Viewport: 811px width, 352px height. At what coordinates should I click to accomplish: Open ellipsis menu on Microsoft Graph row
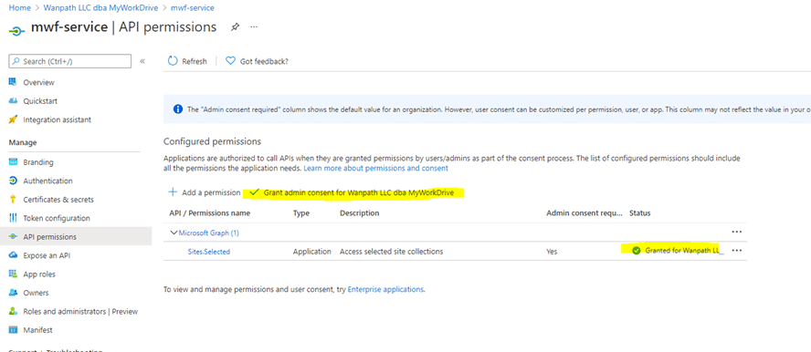tap(737, 233)
